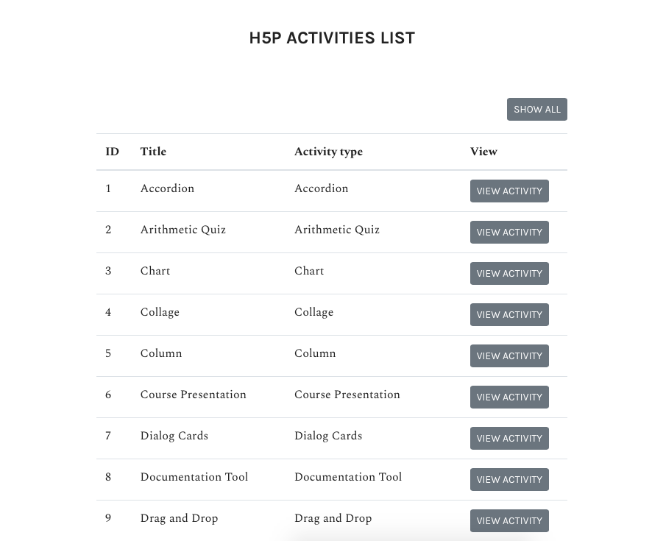652x541 pixels.
Task: View the Arithmetic Quiz activity
Action: (x=509, y=232)
